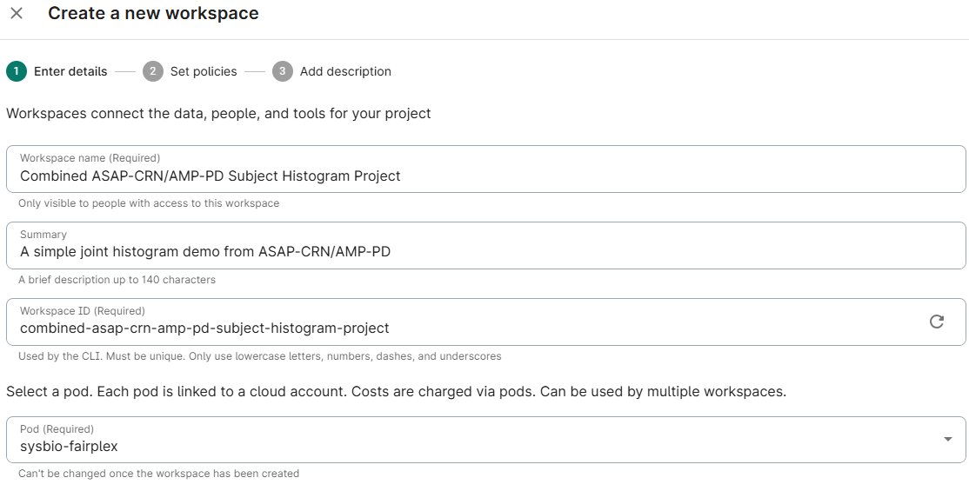
Task: Switch to the Set policies step
Action: point(204,71)
